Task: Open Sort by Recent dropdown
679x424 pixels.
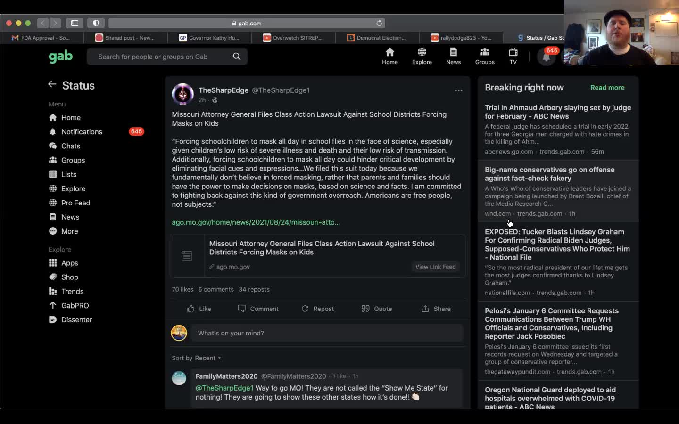Action: click(197, 358)
